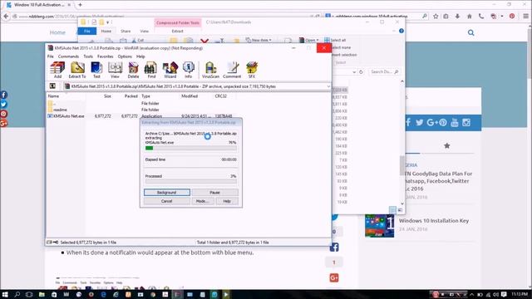The width and height of the screenshot is (532, 299).
Task: Open WinRAR Favorites menu
Action: click(106, 56)
